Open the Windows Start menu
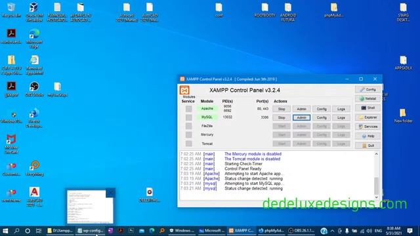The width and height of the screenshot is (420, 236). click(x=5, y=231)
